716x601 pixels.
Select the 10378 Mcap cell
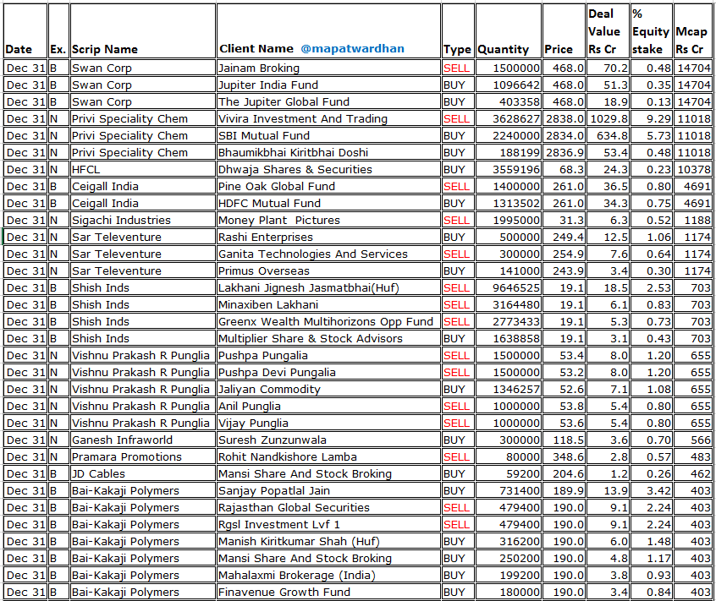[x=692, y=169]
